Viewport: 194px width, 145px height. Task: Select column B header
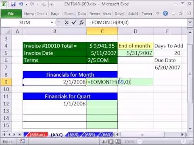point(55,31)
